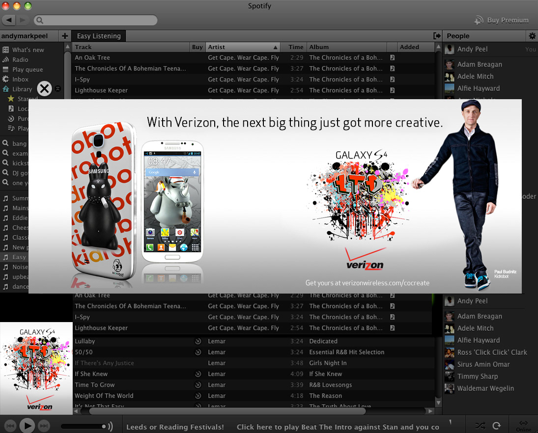Go forward with navigation arrow
Image resolution: width=538 pixels, height=433 pixels.
click(x=23, y=20)
